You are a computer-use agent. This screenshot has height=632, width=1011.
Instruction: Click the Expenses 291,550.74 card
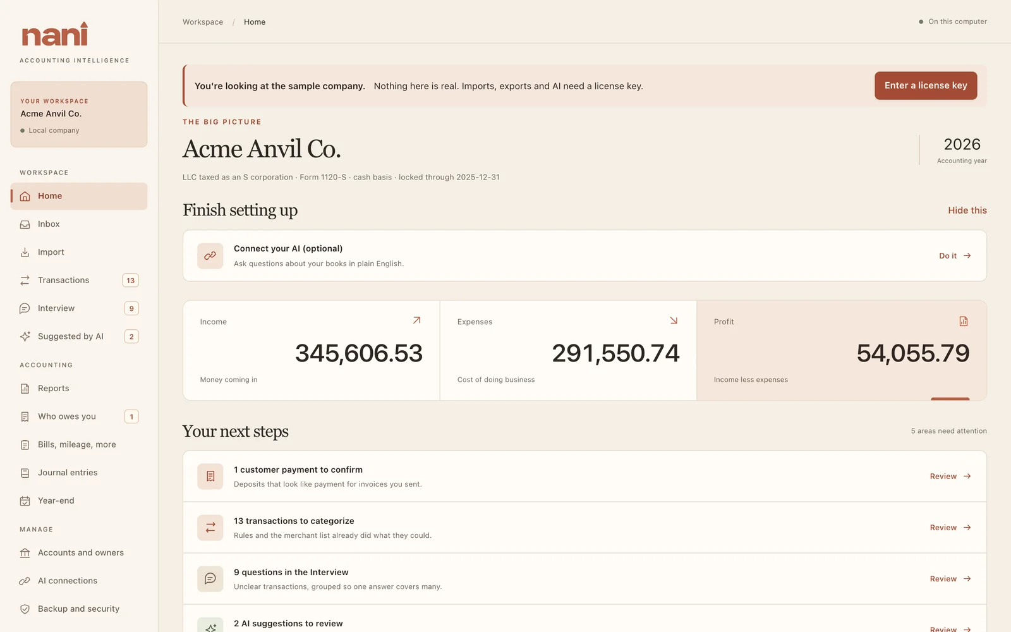(568, 350)
